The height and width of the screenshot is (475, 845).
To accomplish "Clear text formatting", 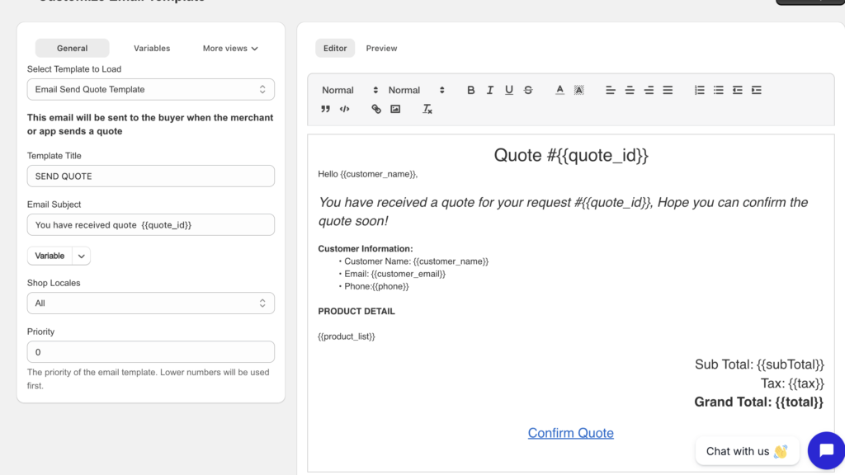I will pos(427,109).
